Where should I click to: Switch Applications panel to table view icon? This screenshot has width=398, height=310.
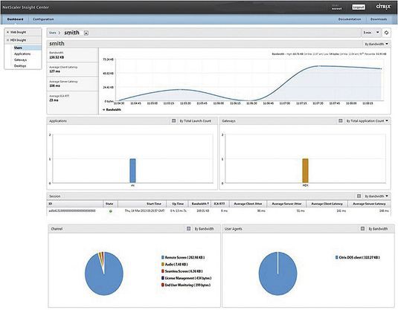click(x=173, y=121)
